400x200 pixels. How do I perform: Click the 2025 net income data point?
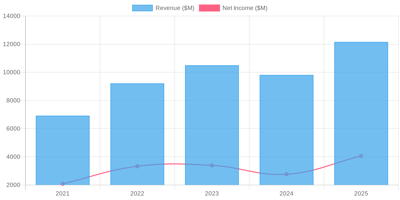[x=361, y=156]
